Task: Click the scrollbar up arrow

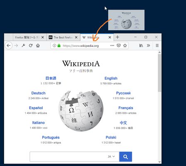Action: 159,52
